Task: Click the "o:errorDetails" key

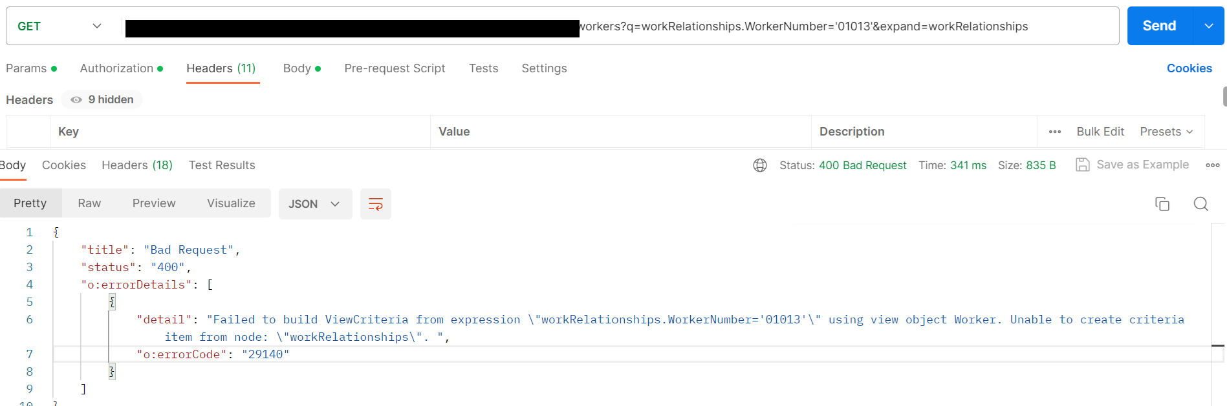Action: 136,285
